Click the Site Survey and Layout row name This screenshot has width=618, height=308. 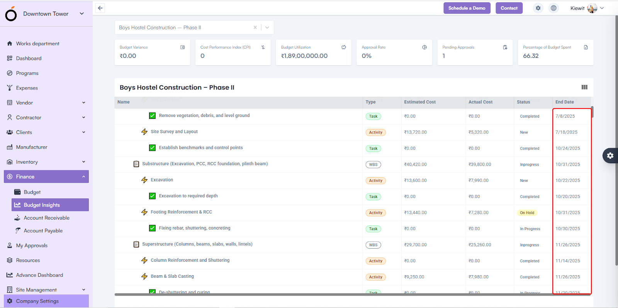pos(174,132)
